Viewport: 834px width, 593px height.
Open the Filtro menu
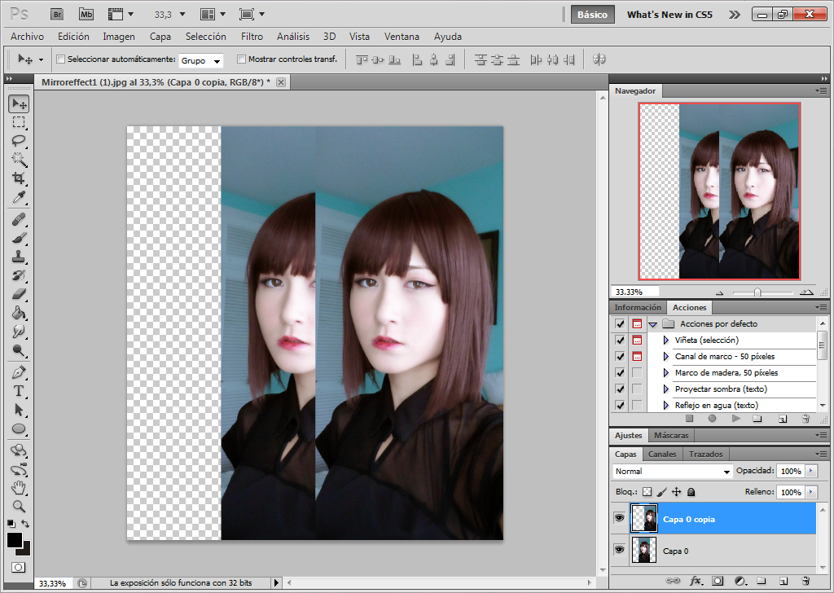(252, 37)
